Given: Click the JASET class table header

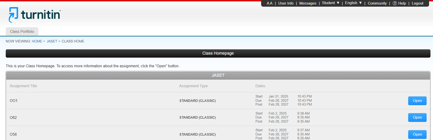Looking at the screenshot, I should click(218, 75).
